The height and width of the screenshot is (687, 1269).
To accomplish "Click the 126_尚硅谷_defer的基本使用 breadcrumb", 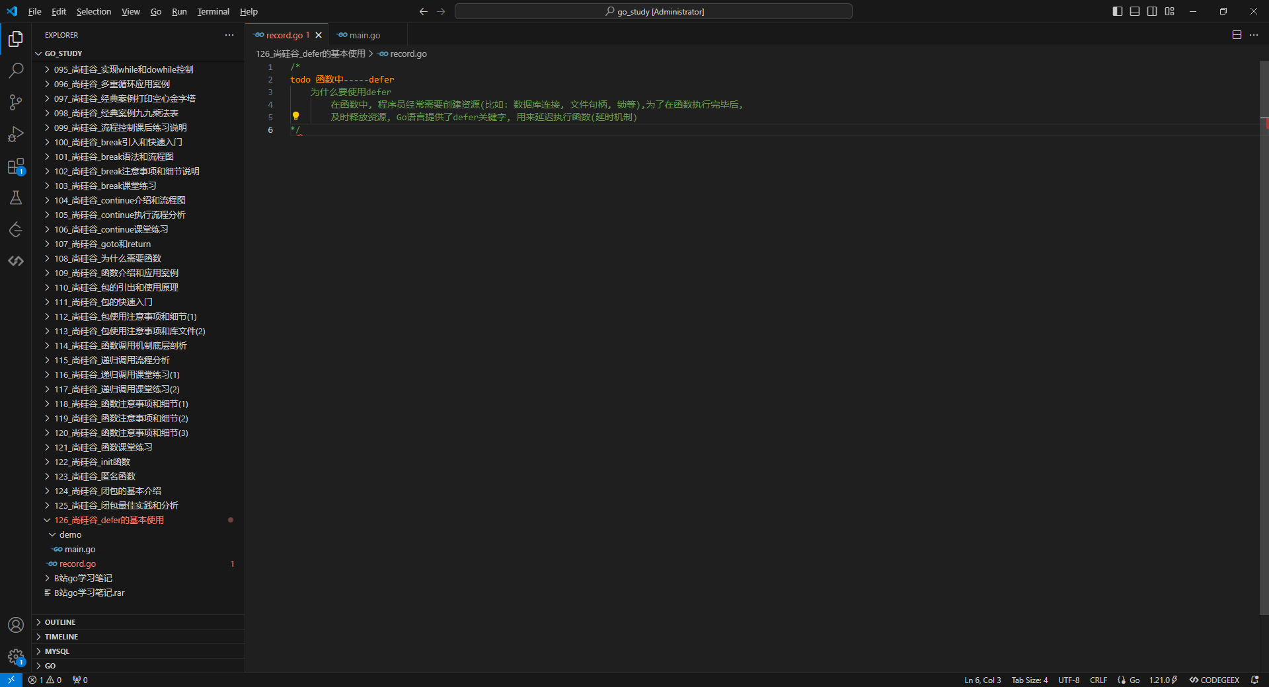I will click(x=311, y=54).
